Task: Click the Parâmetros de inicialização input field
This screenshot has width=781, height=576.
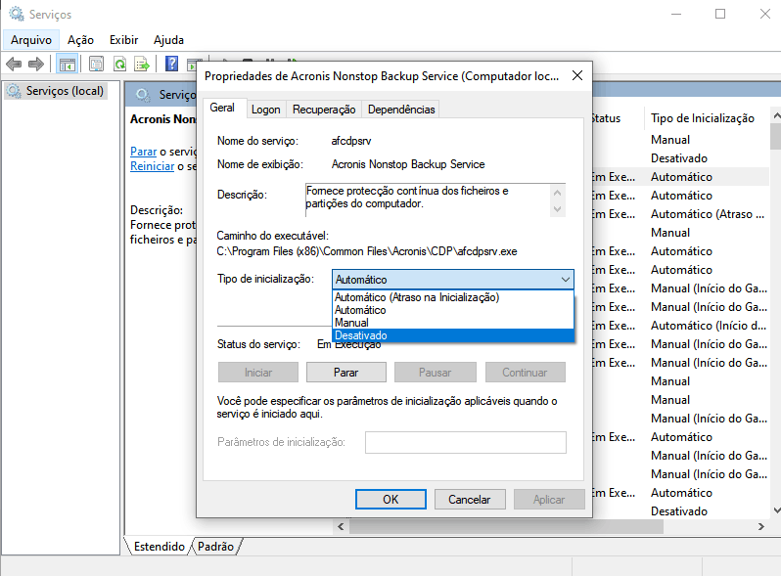Action: pyautogui.click(x=466, y=442)
